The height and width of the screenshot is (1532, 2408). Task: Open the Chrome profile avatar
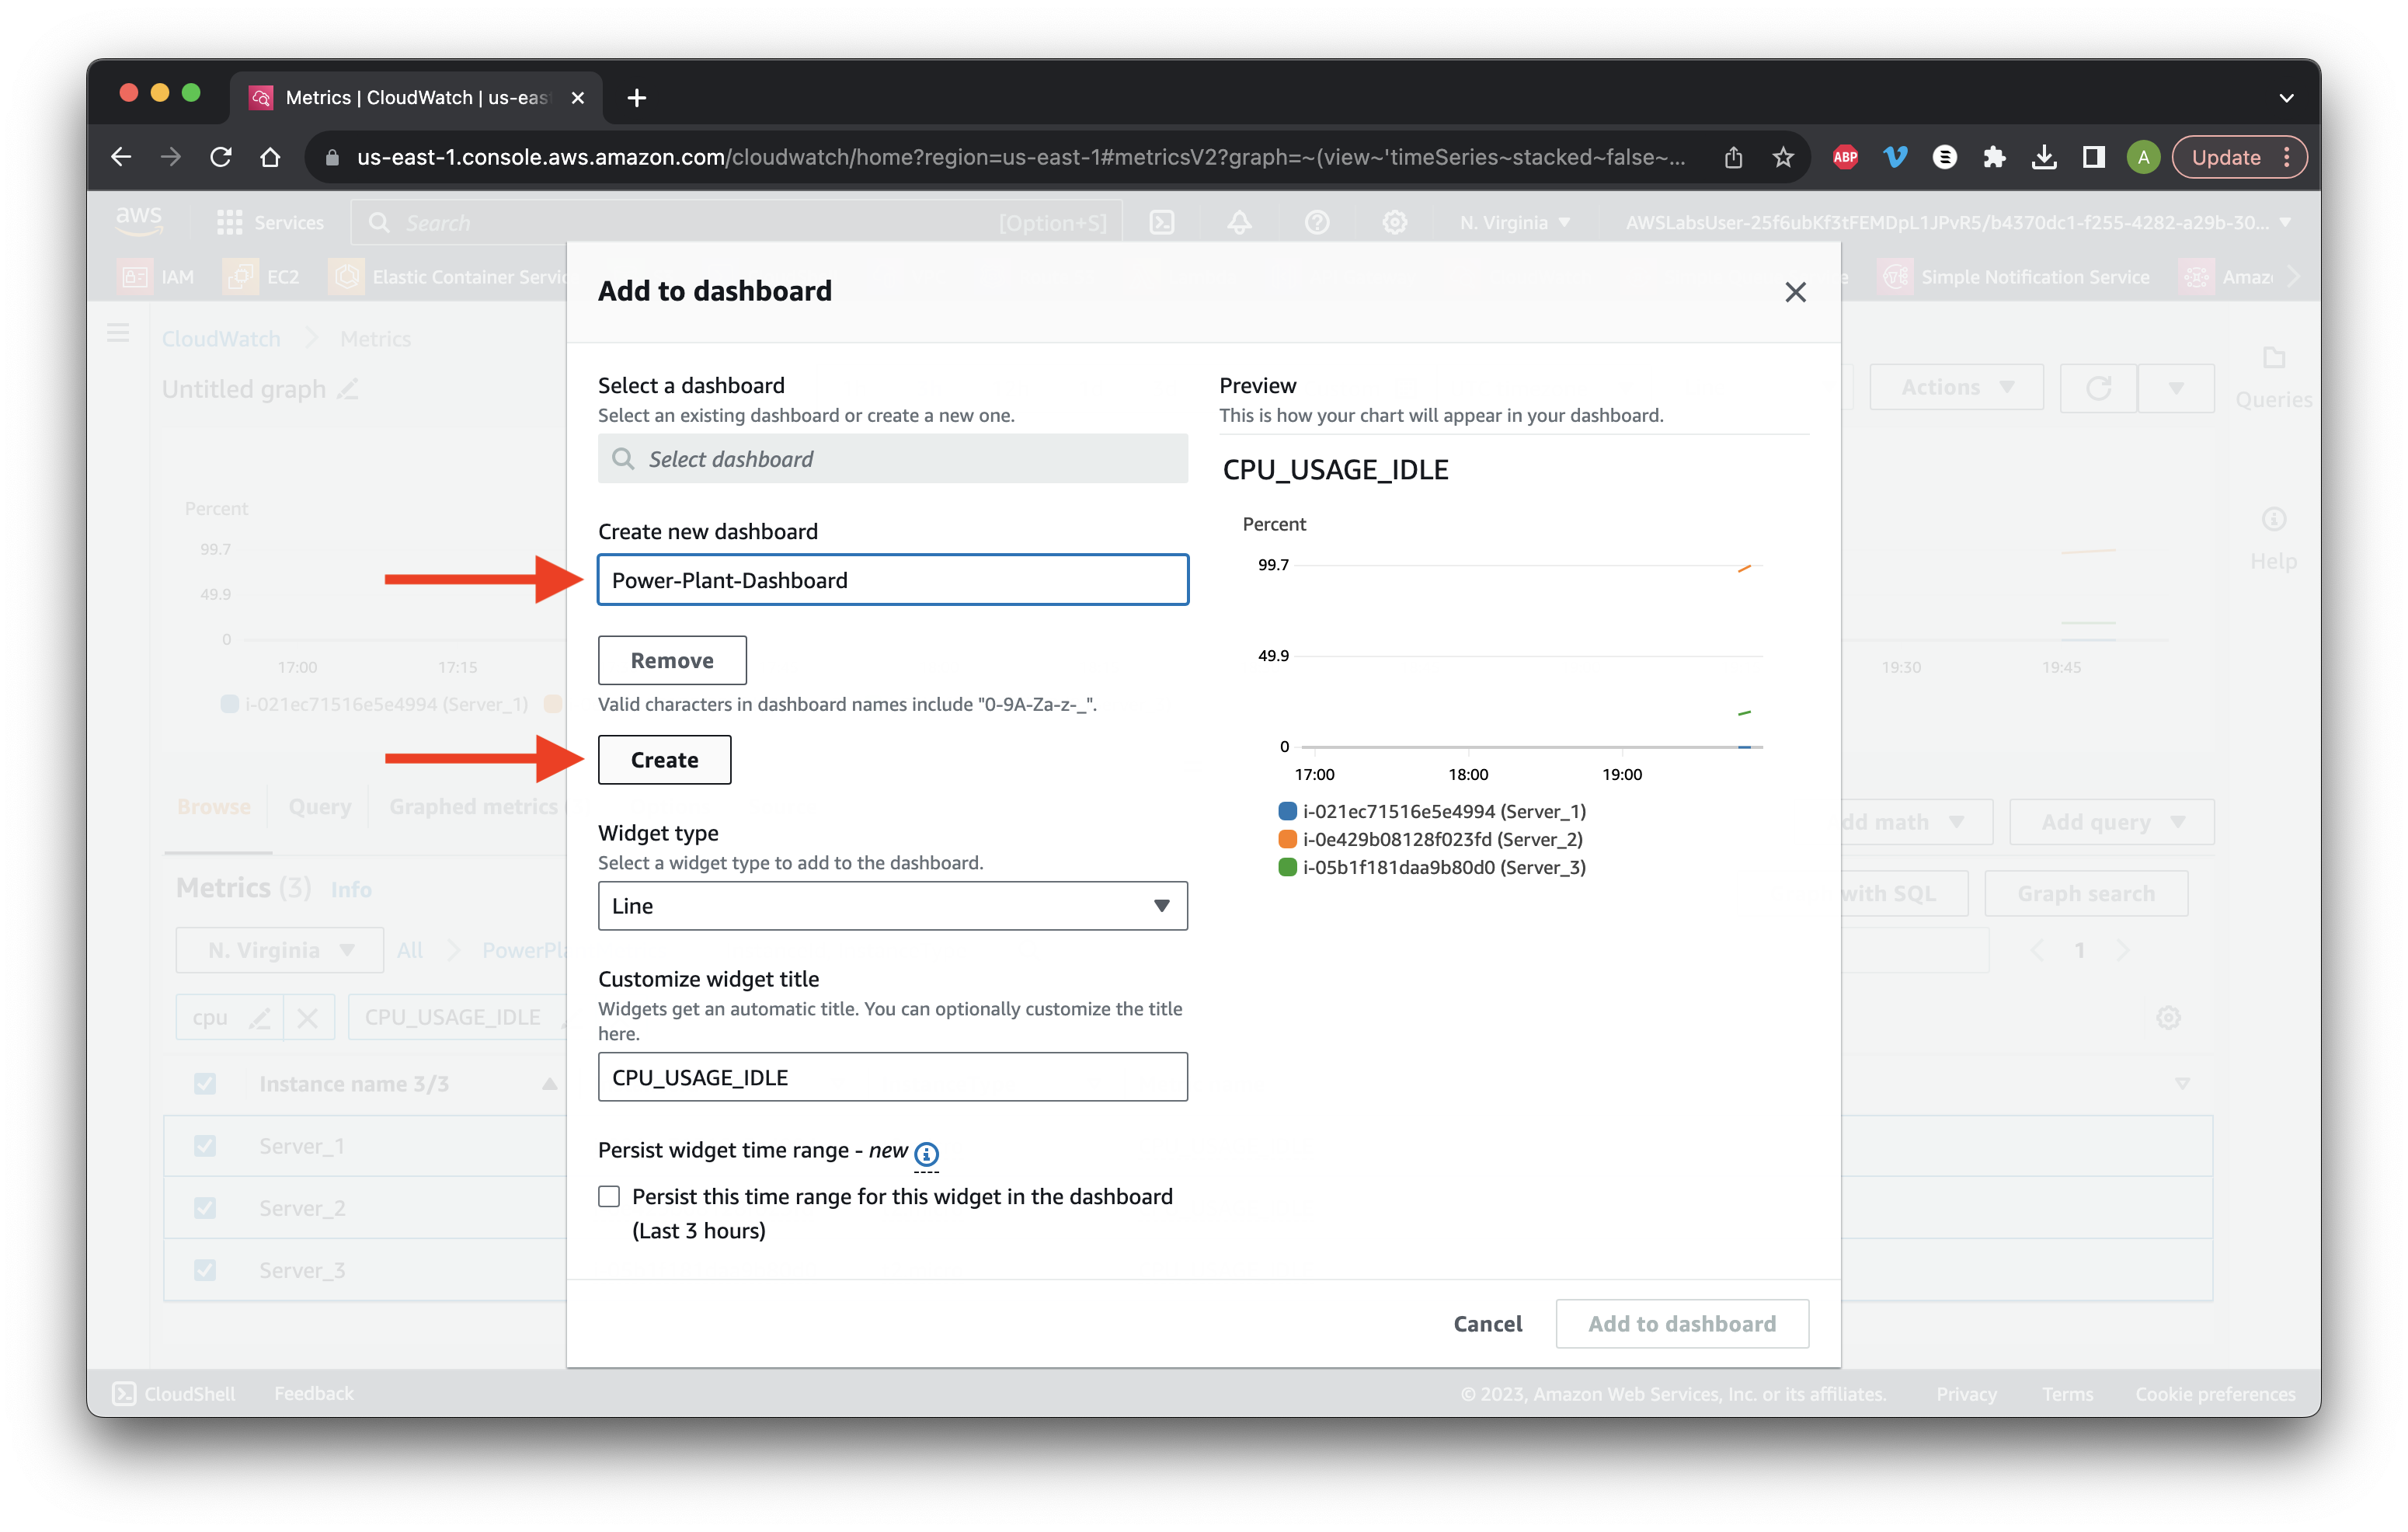point(2143,157)
